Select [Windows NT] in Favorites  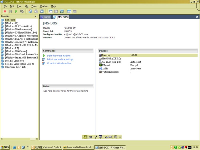12,48
